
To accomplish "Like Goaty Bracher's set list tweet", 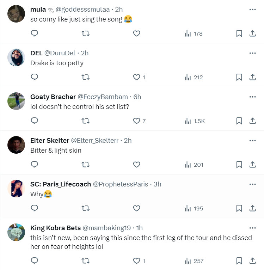I will (137, 121).
